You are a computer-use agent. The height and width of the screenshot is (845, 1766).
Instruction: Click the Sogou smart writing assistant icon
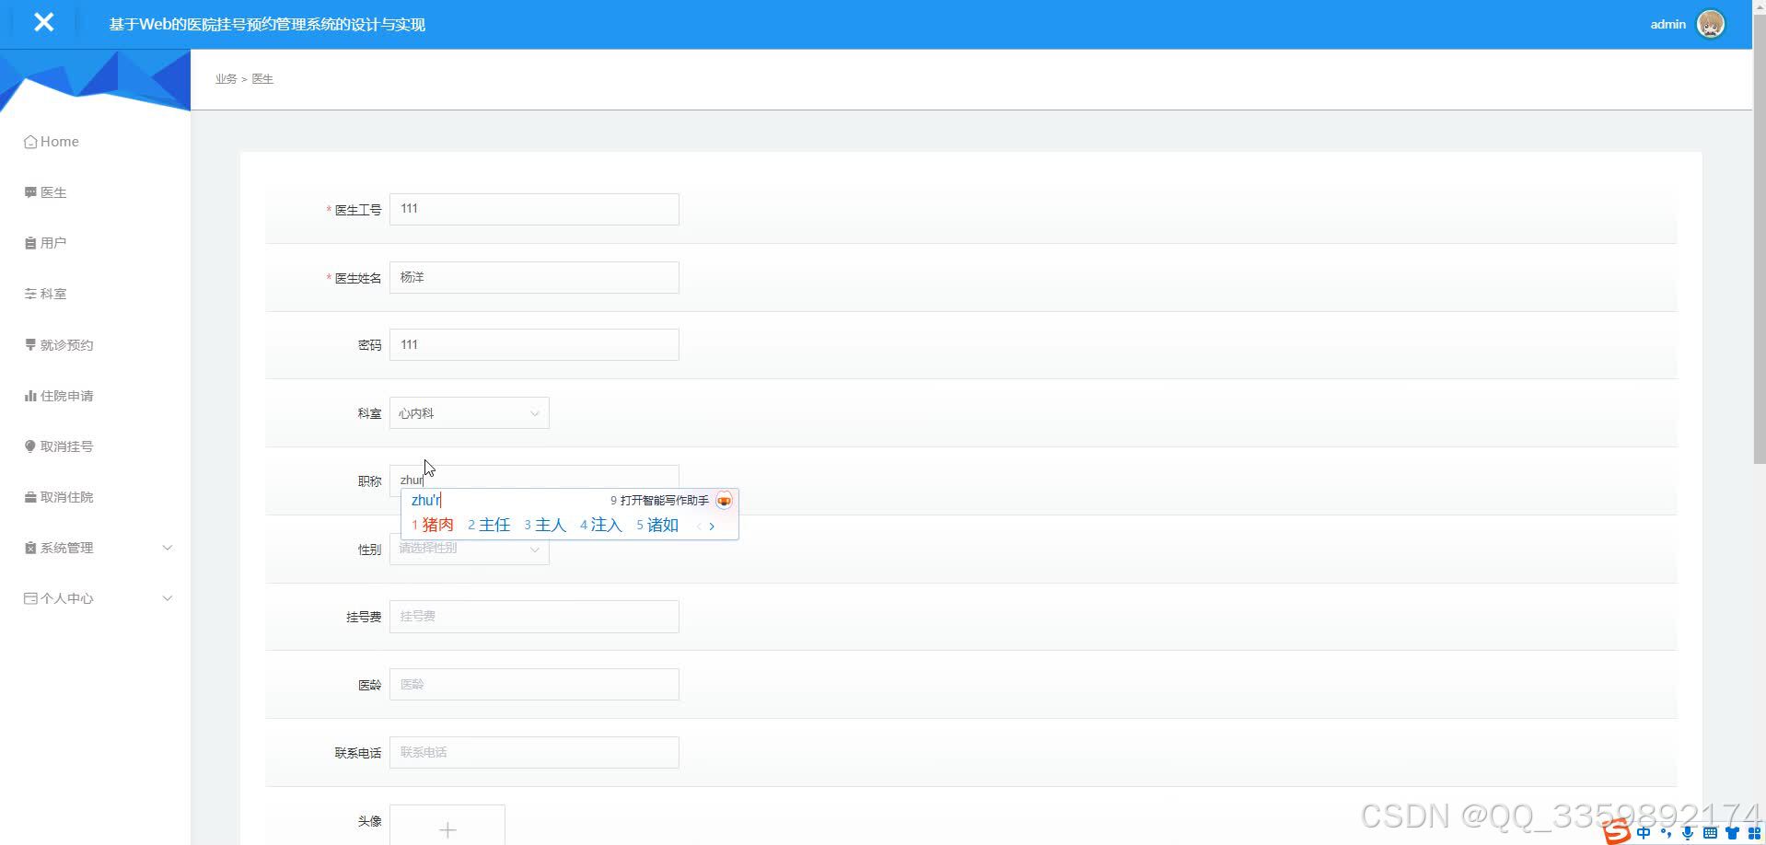tap(724, 501)
